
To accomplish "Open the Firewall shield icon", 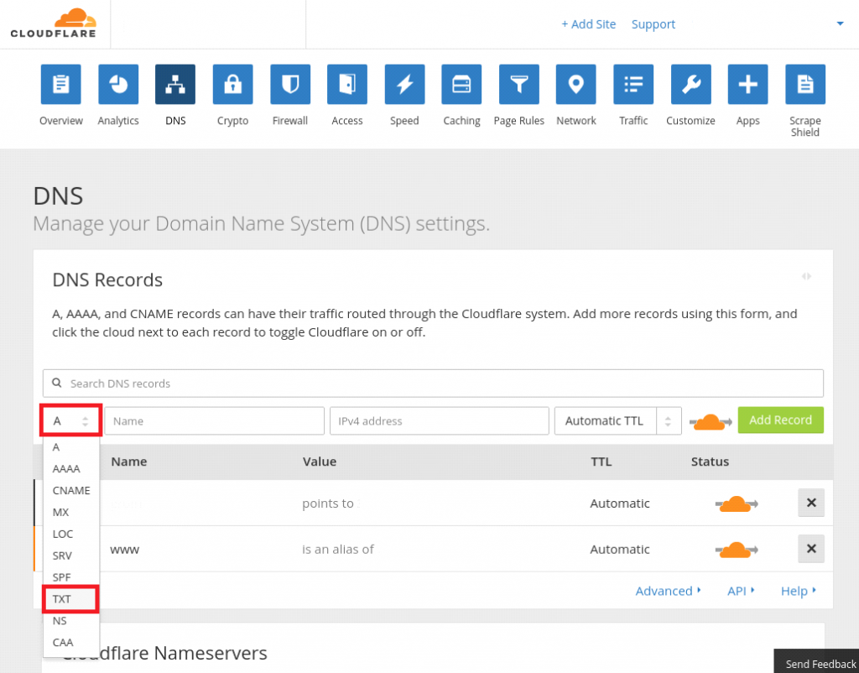I will coord(290,84).
